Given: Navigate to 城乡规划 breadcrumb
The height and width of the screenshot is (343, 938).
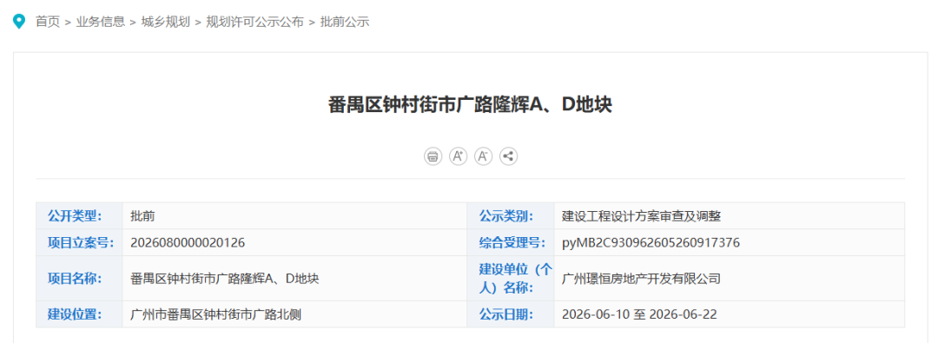Looking at the screenshot, I should tap(165, 23).
